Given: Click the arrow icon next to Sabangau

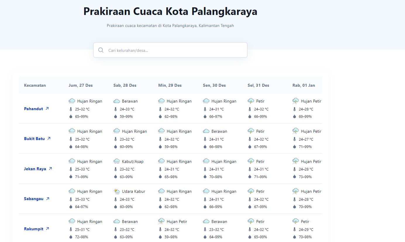Looking at the screenshot, I should click(48, 199).
